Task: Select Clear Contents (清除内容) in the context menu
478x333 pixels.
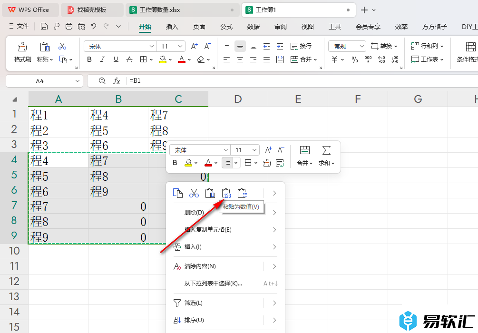Action: point(225,266)
